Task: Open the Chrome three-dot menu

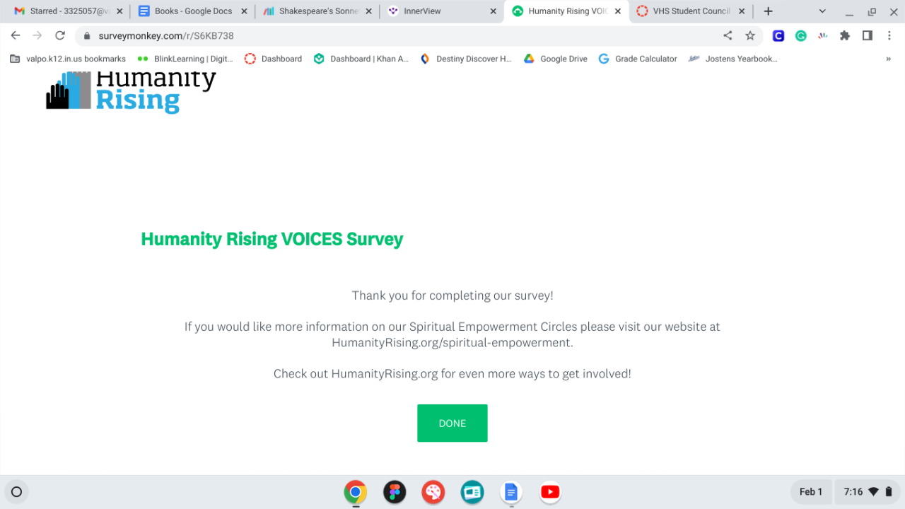Action: (x=889, y=36)
